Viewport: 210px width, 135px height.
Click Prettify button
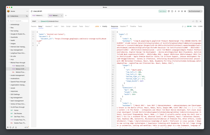click(x=105, y=26)
